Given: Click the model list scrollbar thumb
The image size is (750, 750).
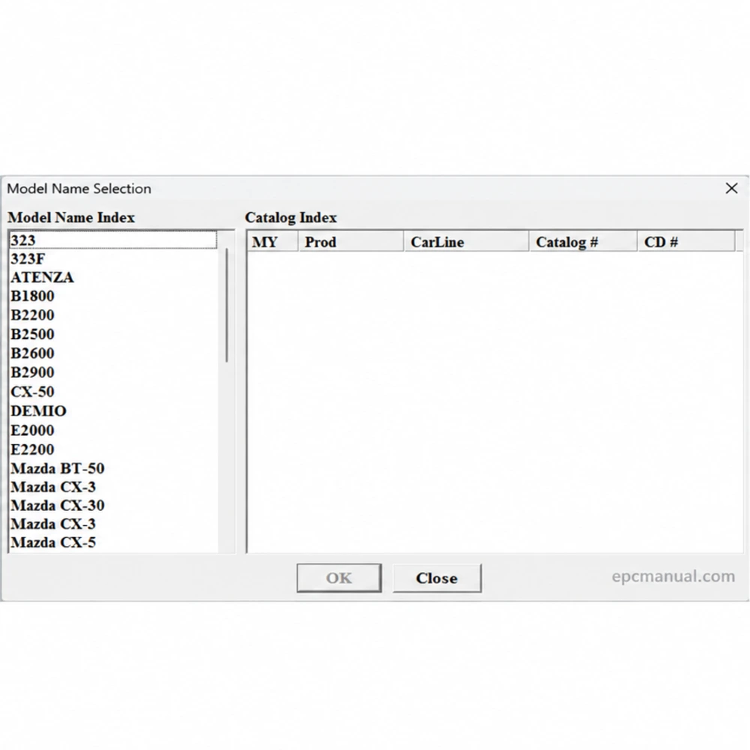Looking at the screenshot, I should pyautogui.click(x=226, y=305).
